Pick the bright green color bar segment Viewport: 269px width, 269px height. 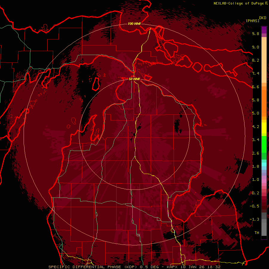pos(264,144)
